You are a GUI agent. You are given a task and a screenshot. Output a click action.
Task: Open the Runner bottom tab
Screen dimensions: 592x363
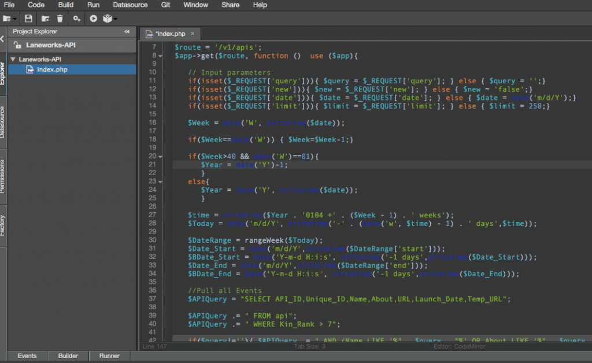click(x=109, y=356)
